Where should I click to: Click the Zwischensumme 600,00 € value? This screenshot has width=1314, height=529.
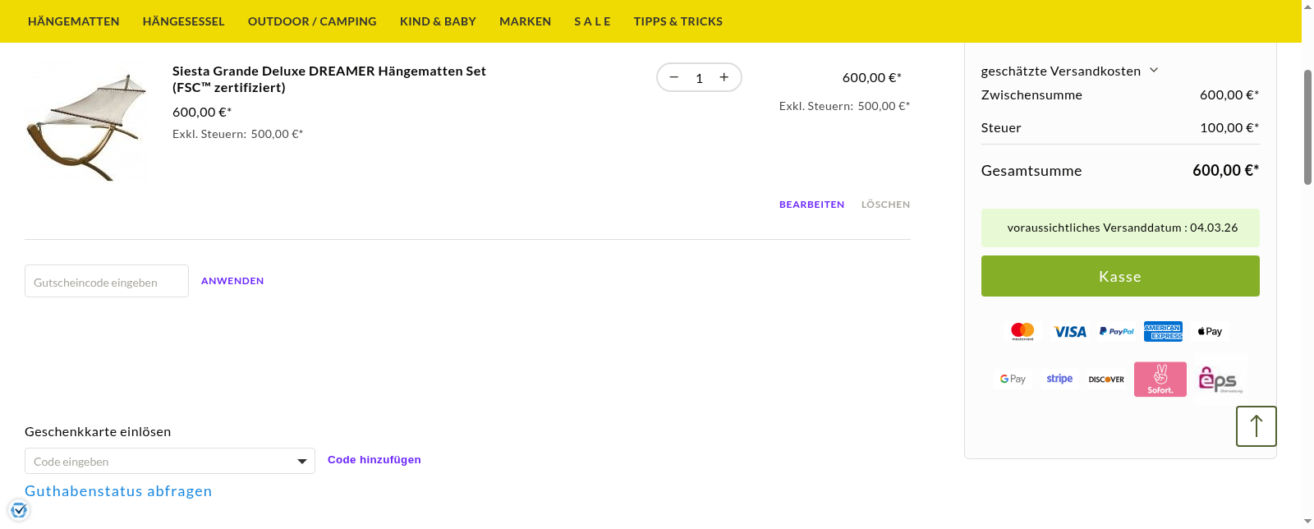[x=1229, y=94]
